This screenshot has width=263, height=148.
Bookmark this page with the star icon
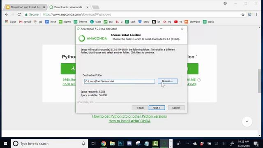point(243,15)
